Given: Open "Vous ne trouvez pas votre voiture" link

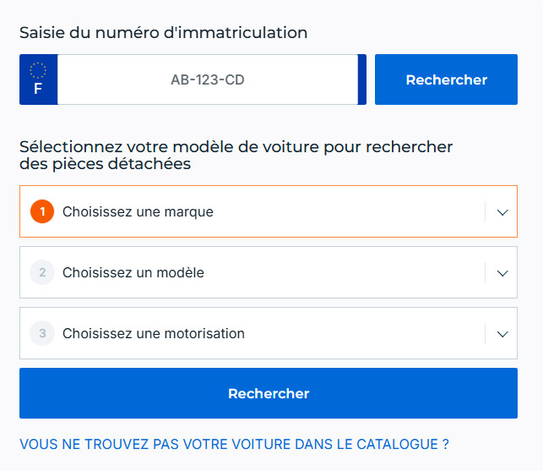Looking at the screenshot, I should 234,444.
